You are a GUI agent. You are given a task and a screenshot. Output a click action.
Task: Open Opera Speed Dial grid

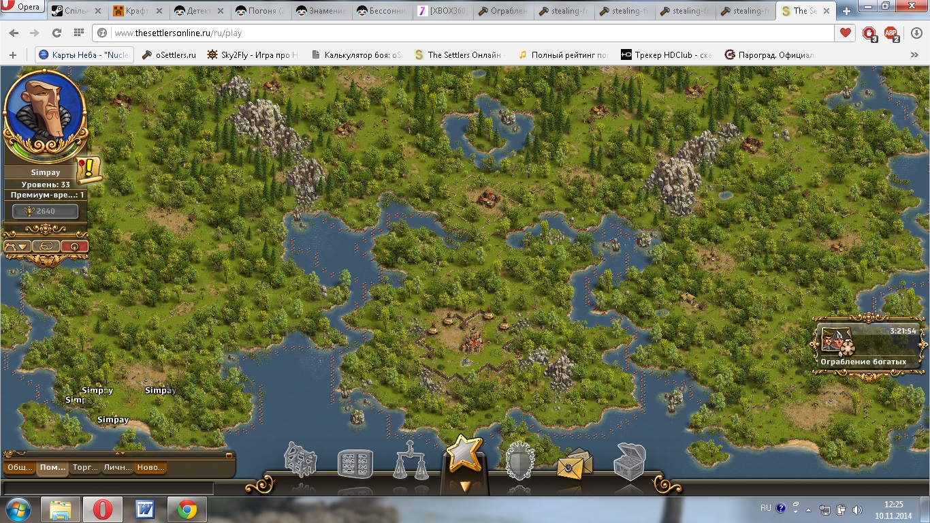pos(78,33)
